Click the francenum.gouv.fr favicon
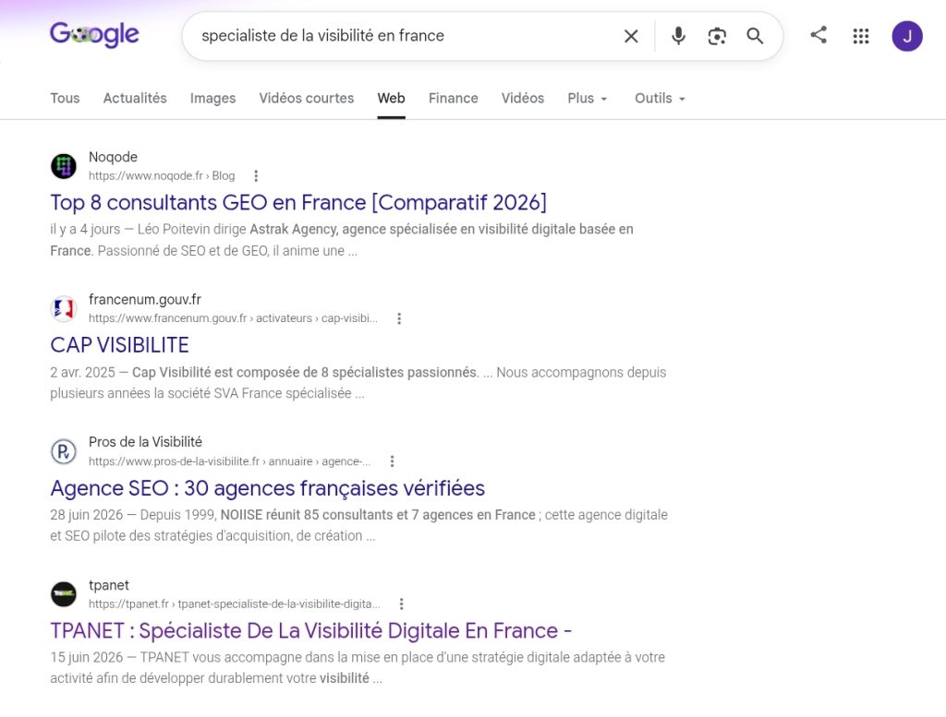The width and height of the screenshot is (946, 717). pos(64,308)
